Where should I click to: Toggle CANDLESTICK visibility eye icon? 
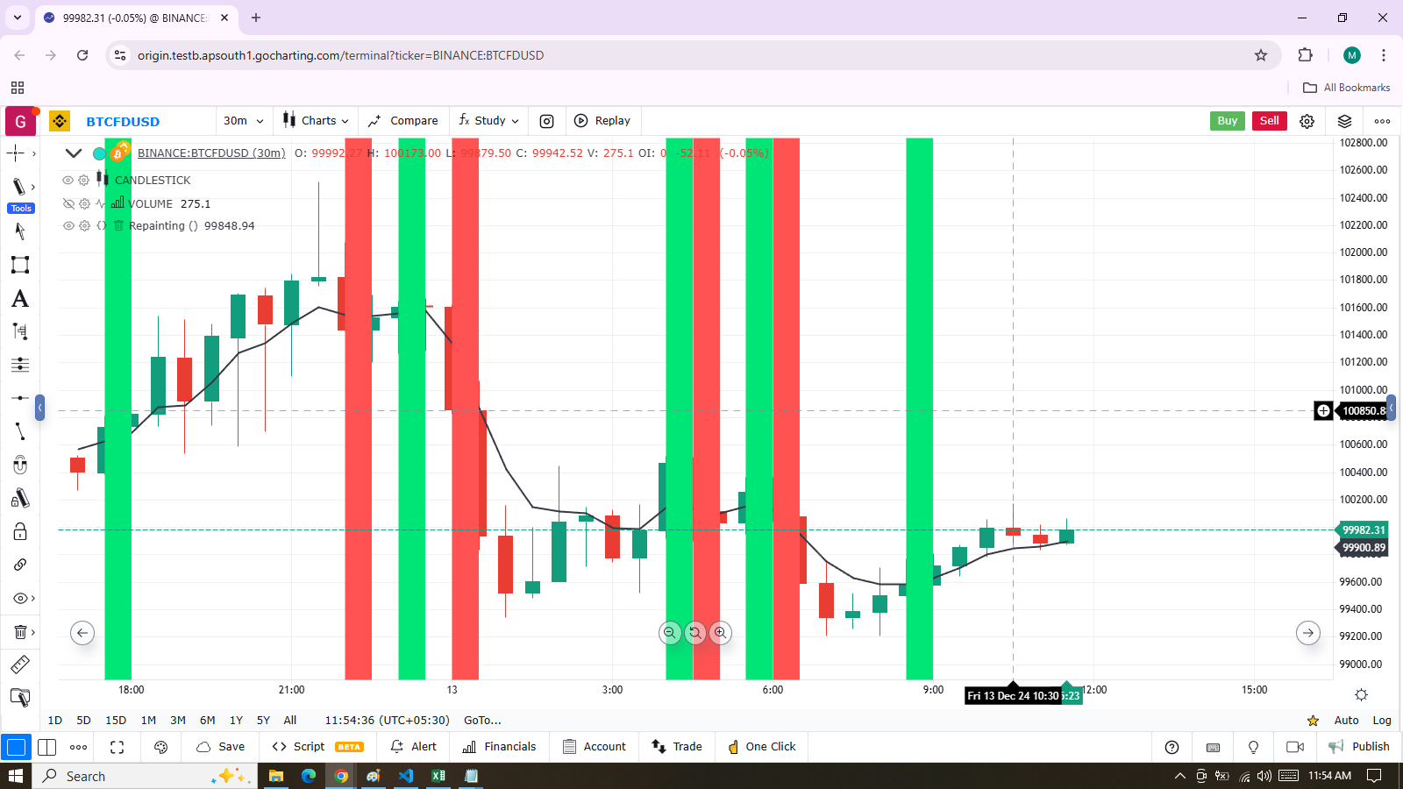68,180
